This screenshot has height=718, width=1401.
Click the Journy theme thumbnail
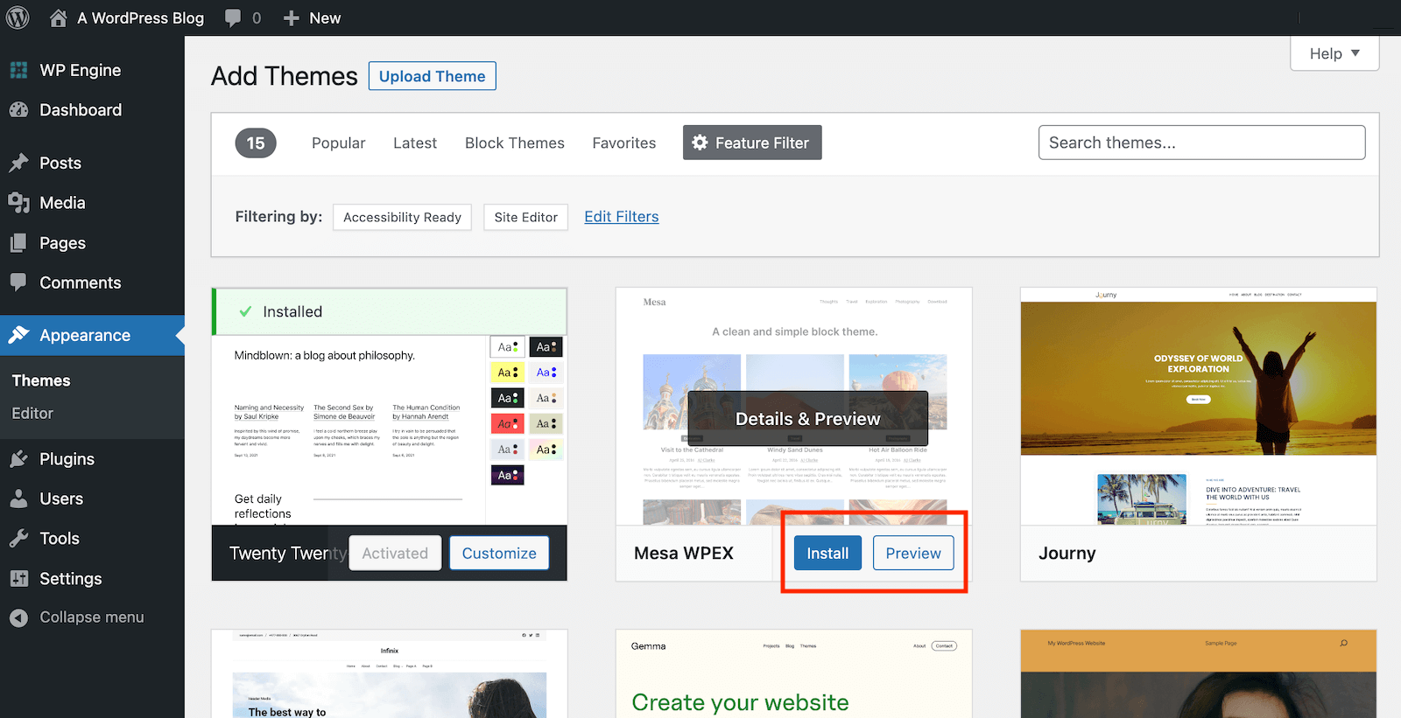(x=1199, y=407)
